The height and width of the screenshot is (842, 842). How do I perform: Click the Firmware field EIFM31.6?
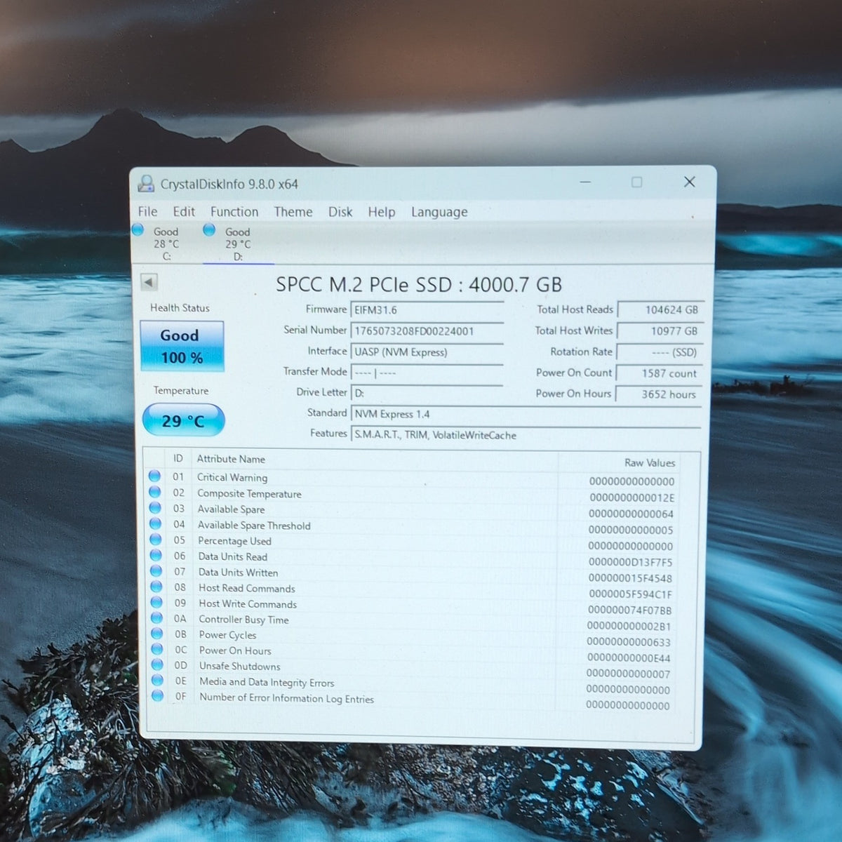pos(427,310)
